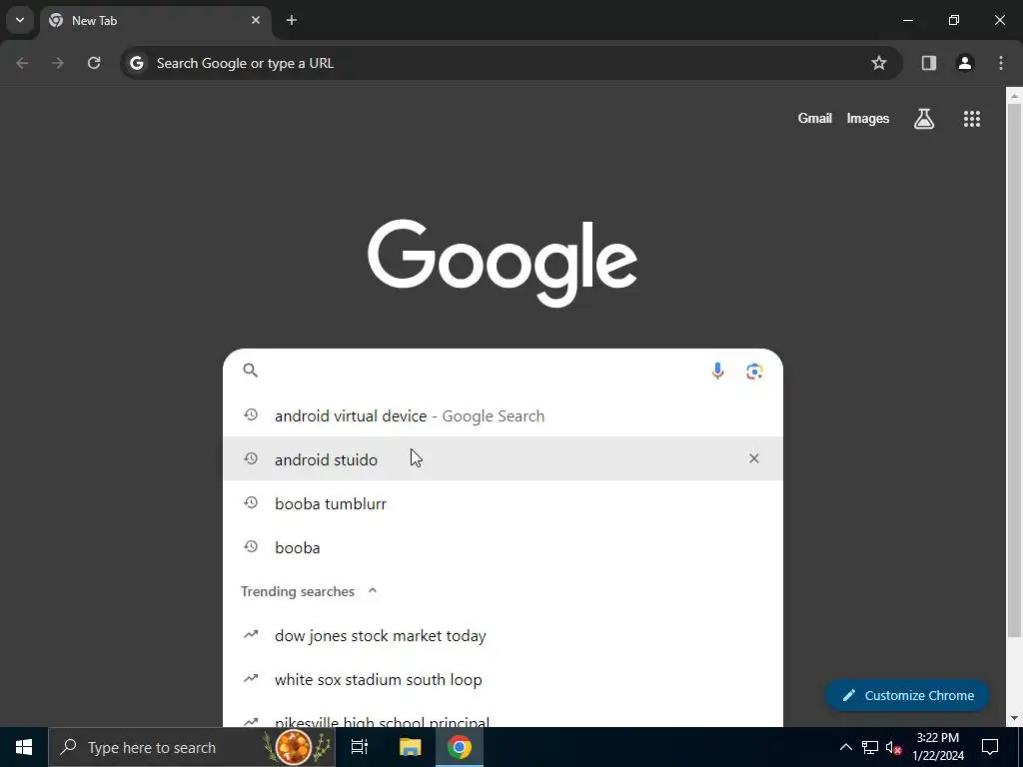Image resolution: width=1023 pixels, height=767 pixels.
Task: Click history icon beside 'booba tumblurr'
Action: pyautogui.click(x=251, y=503)
